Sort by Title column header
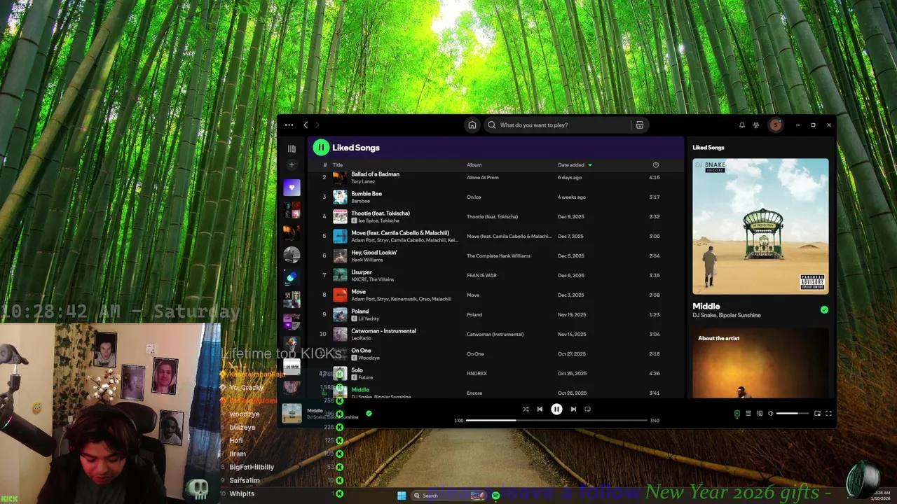897x504 pixels. 338,165
